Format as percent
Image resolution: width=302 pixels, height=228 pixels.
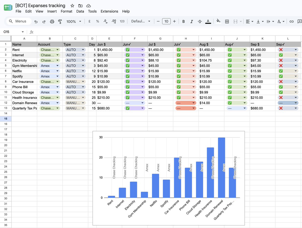pyautogui.click(x=97, y=21)
